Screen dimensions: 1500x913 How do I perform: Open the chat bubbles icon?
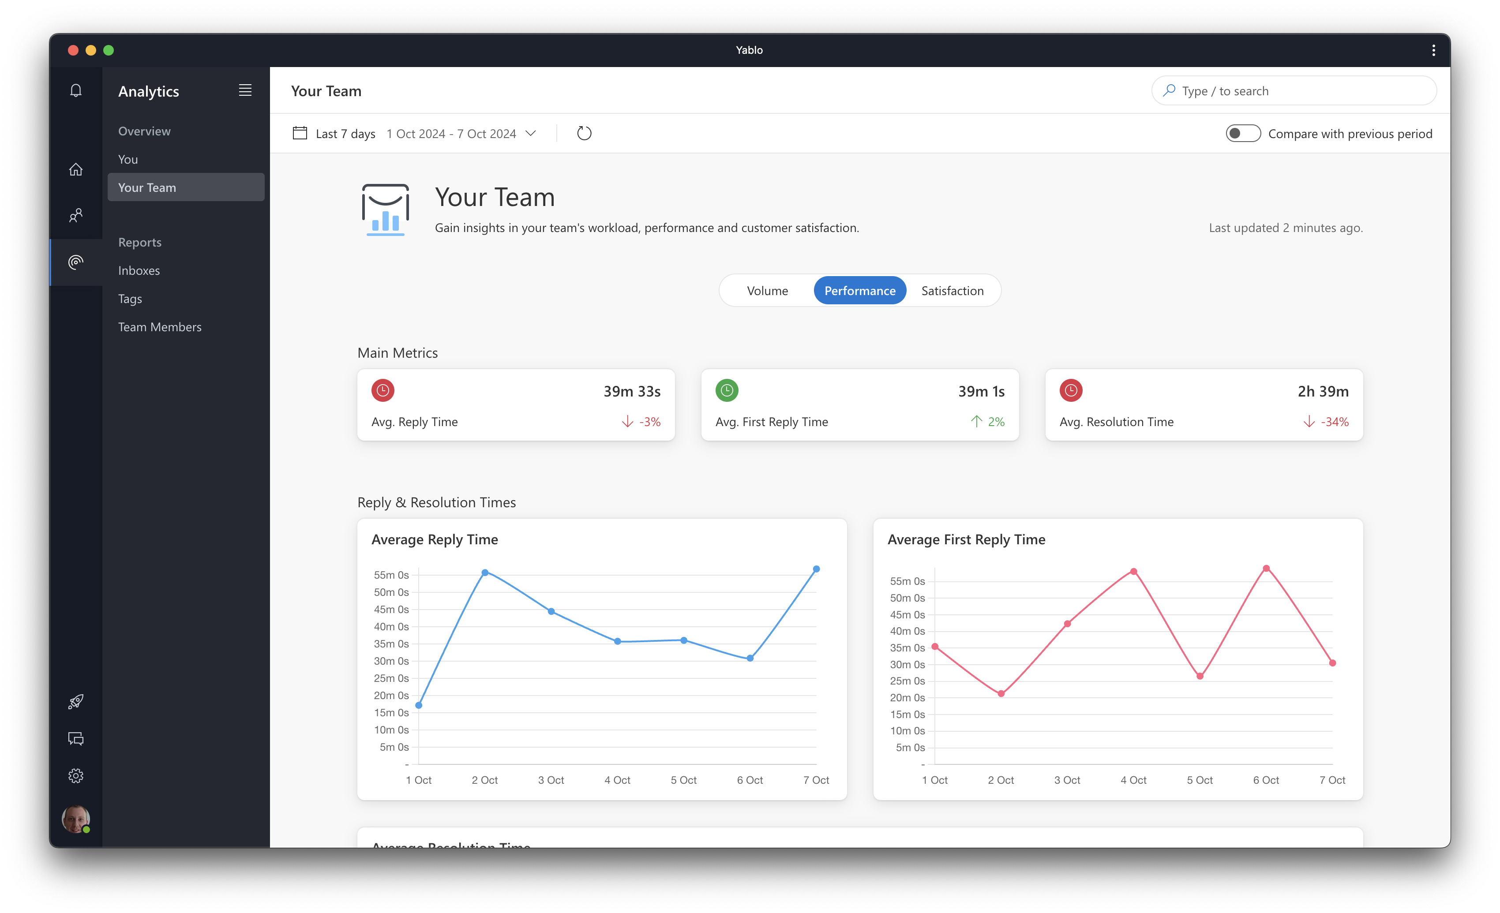pos(75,738)
